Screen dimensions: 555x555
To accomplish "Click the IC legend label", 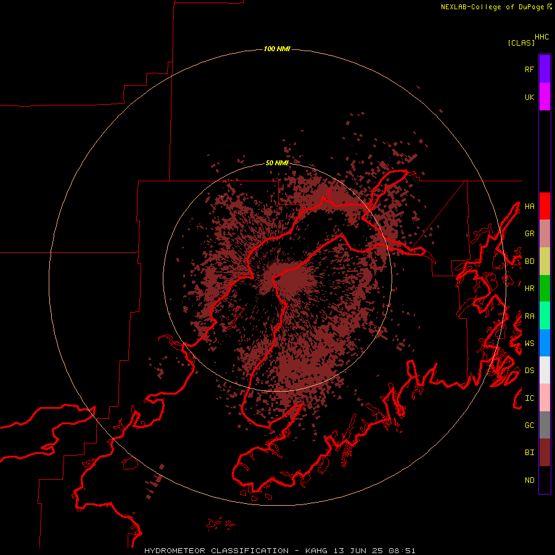I will [x=529, y=398].
